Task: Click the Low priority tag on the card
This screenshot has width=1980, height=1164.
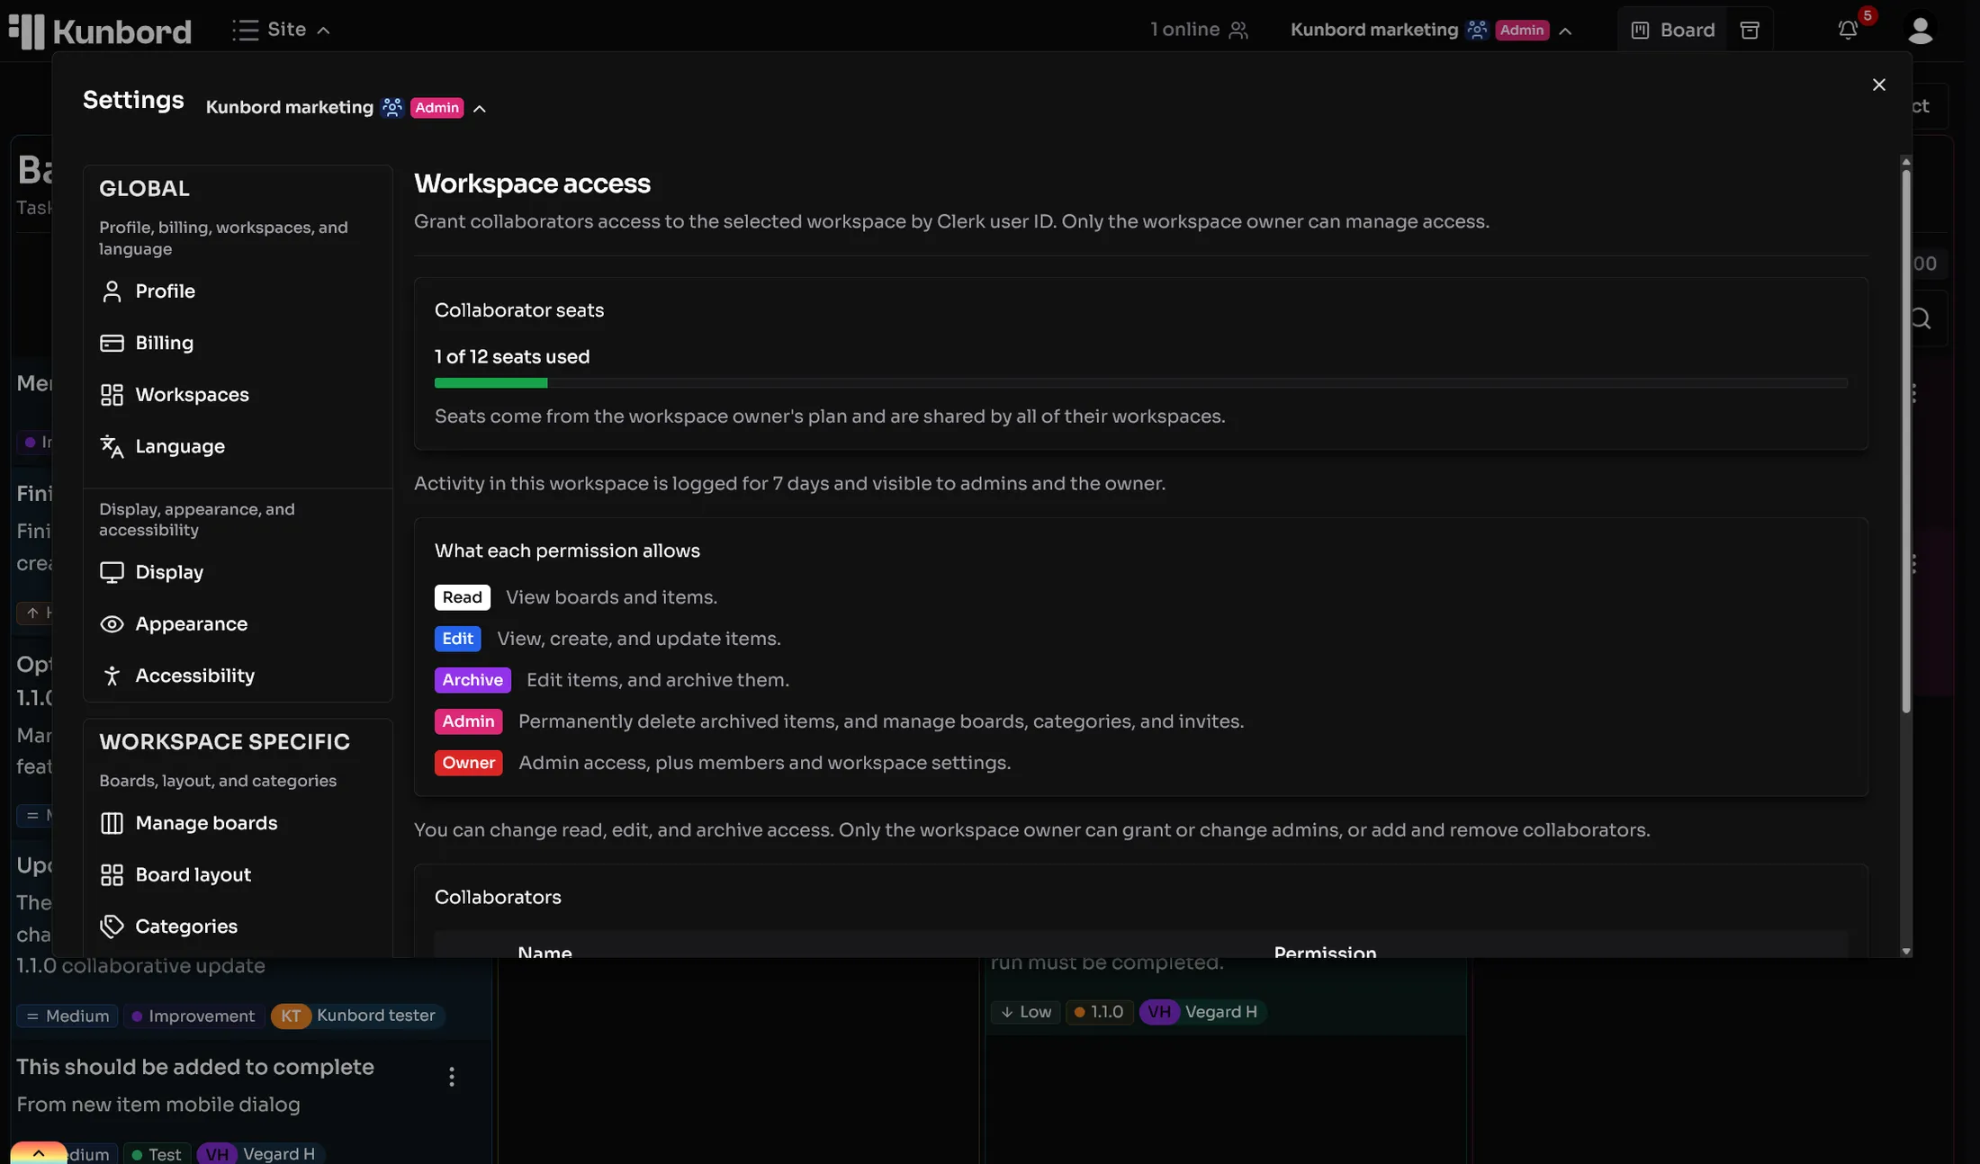Action: (x=1025, y=1012)
